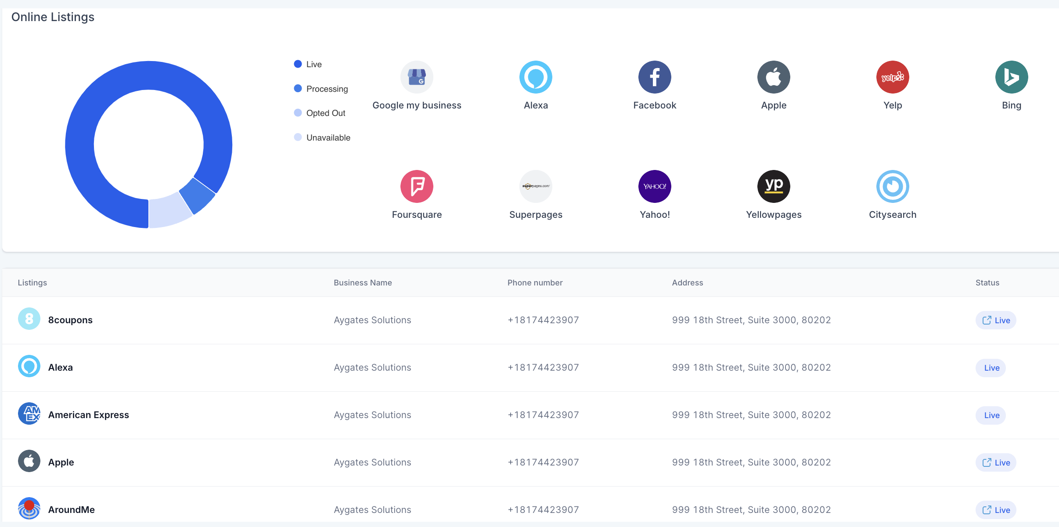Open the Yelp listing icon
1059x527 pixels.
coord(893,77)
